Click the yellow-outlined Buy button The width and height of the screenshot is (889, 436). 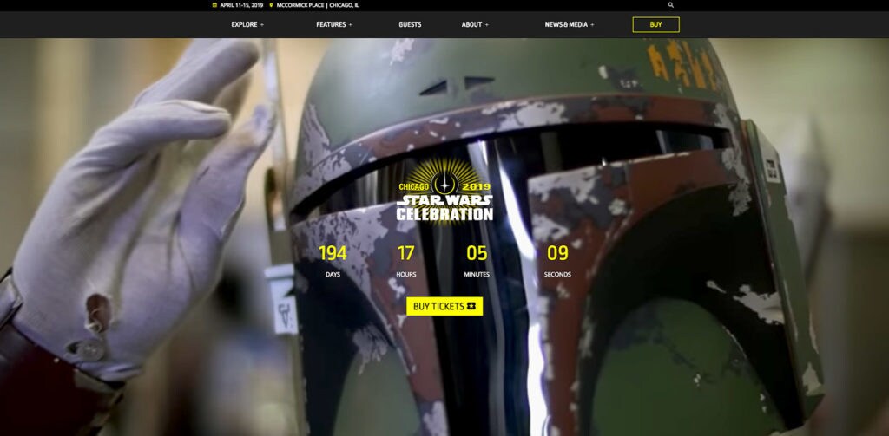(656, 24)
